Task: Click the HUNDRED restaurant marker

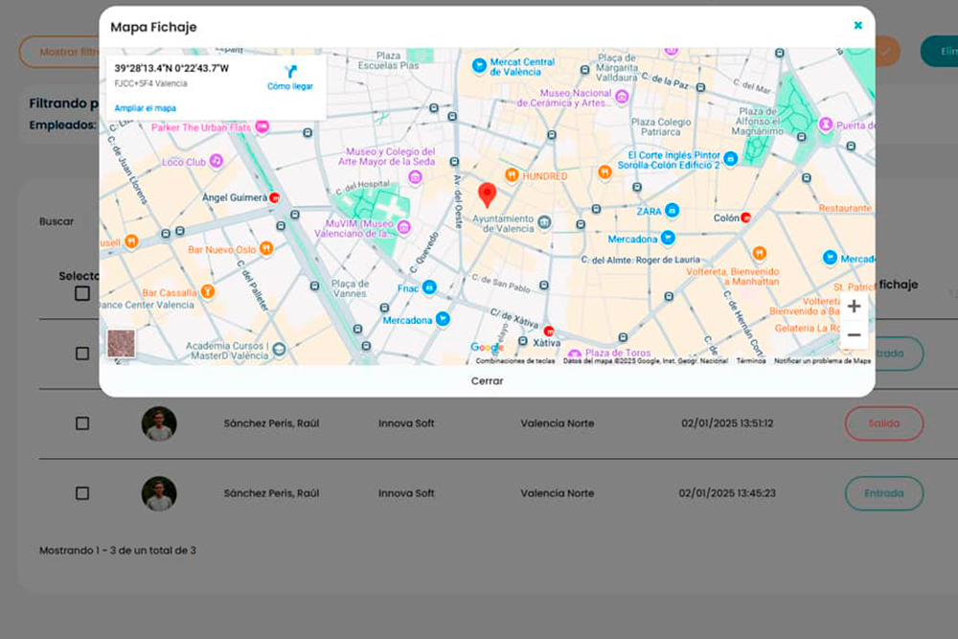Action: tap(513, 176)
